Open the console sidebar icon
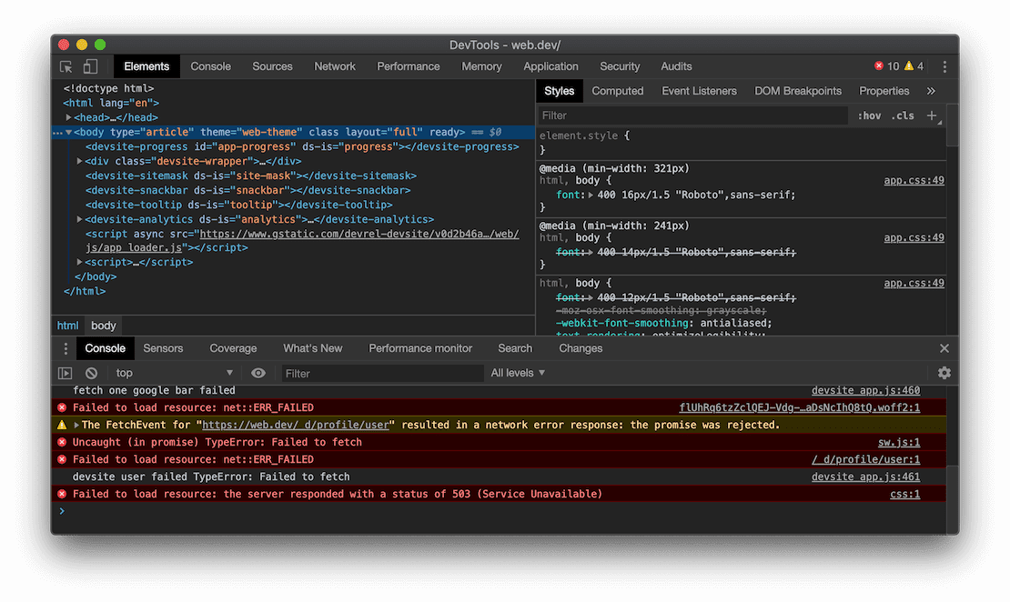The width and height of the screenshot is (1010, 602). (x=64, y=373)
